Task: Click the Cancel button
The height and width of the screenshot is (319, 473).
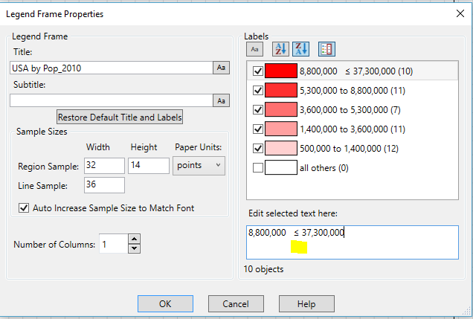Action: tap(236, 303)
